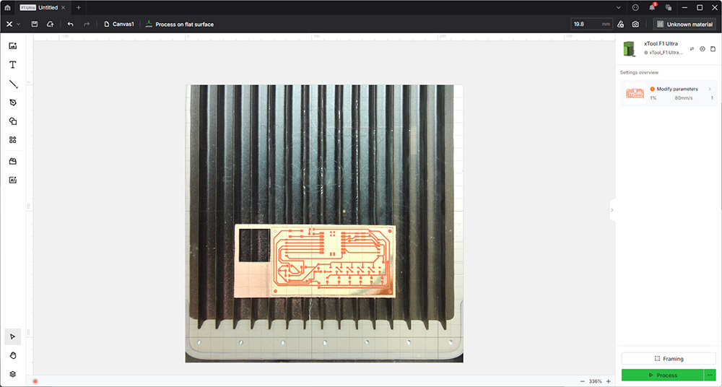Click the xTool F1 Ultra device image

click(x=629, y=48)
